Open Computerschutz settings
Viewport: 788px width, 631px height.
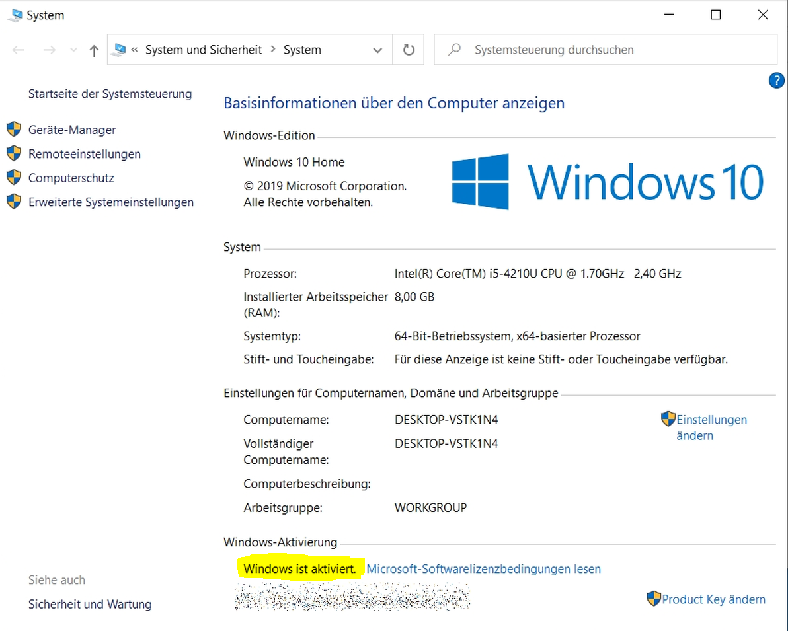pyautogui.click(x=71, y=178)
